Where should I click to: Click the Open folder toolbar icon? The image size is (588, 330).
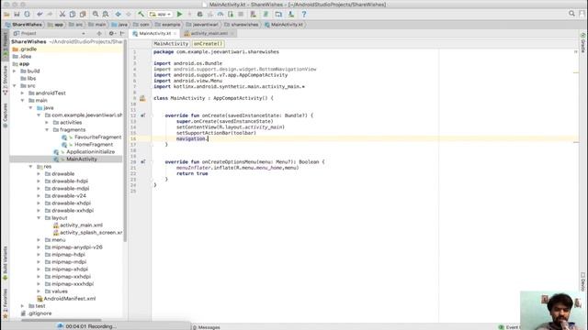(6, 15)
